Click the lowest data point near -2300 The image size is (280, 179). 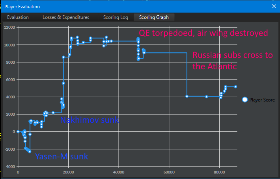pyautogui.click(x=30, y=151)
